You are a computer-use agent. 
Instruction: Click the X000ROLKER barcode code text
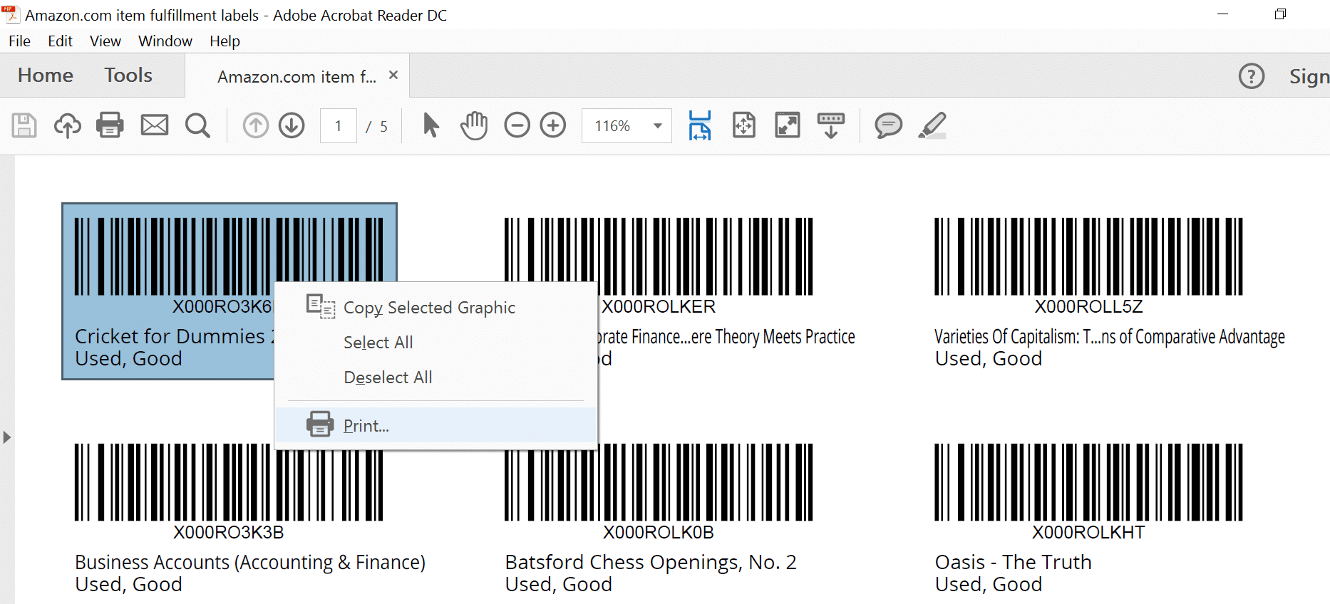point(659,307)
